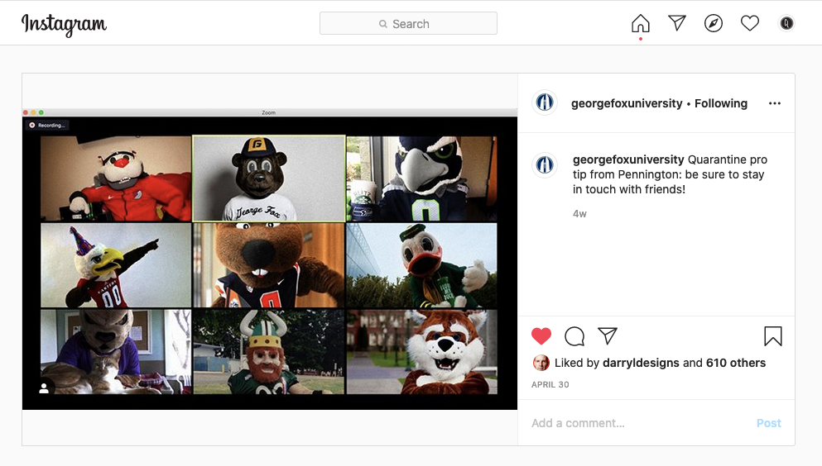Viewport: 822px width, 466px height.
Task: Open activity heart icon in header
Action: click(x=750, y=23)
